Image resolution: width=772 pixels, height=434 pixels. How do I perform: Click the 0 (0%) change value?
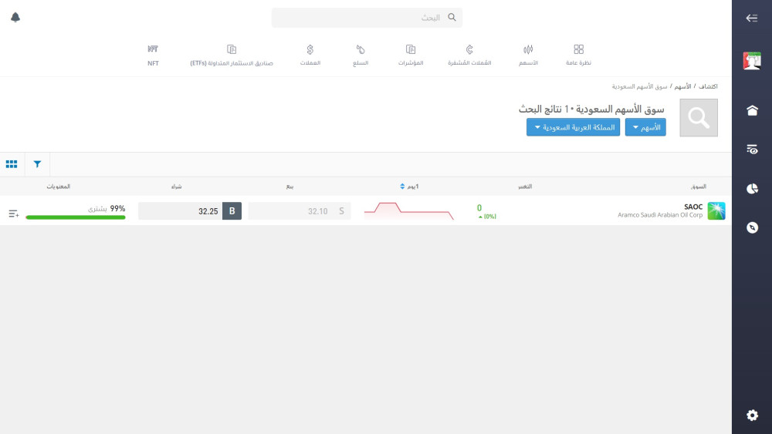[486, 212]
